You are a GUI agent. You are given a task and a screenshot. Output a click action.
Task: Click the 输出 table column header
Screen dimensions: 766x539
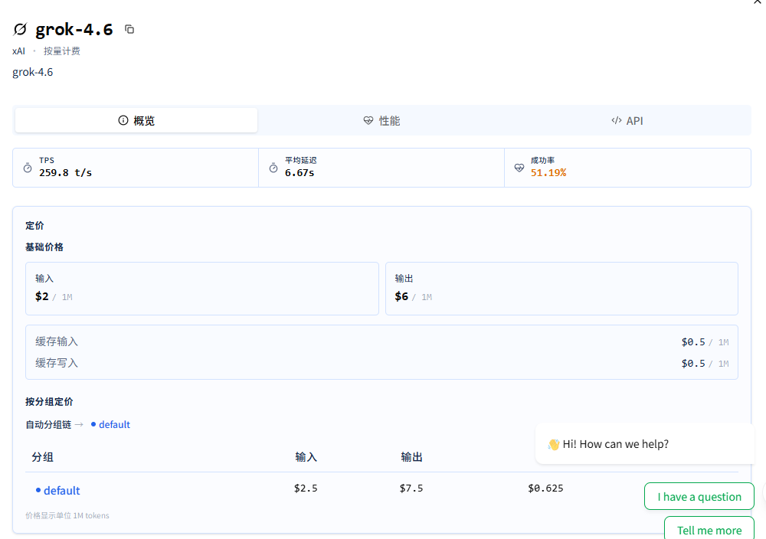click(x=412, y=458)
